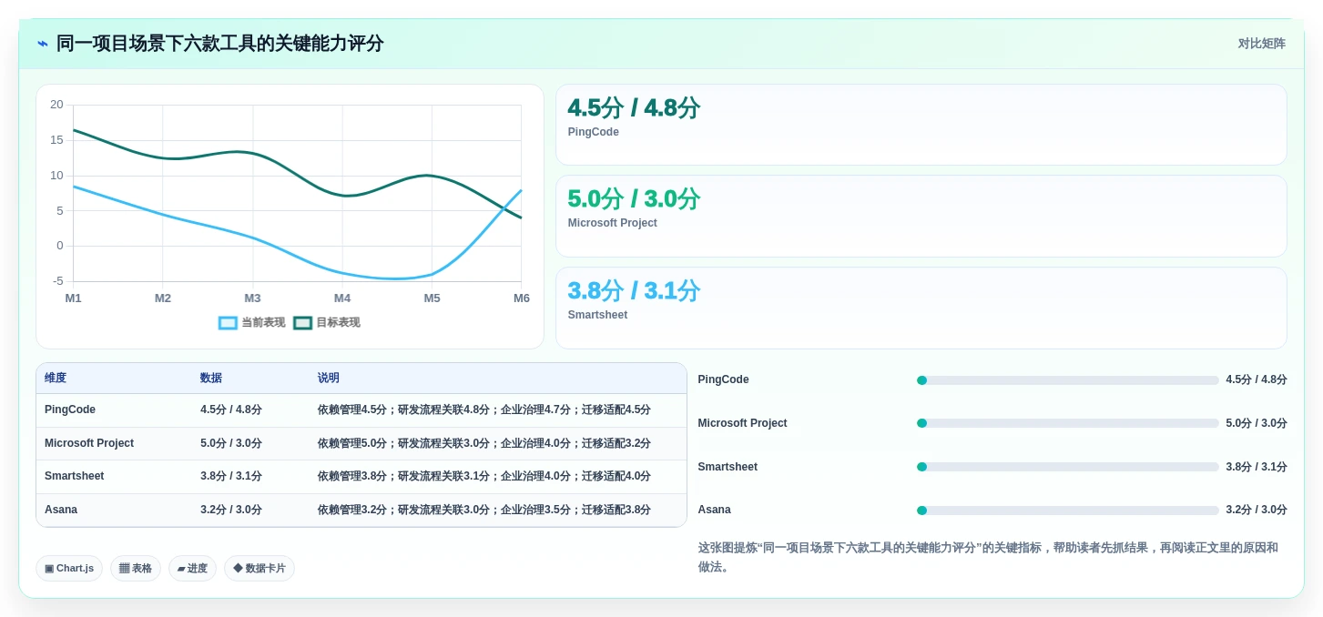Click the PingCode progress bar
The height and width of the screenshot is (617, 1323).
(1067, 380)
